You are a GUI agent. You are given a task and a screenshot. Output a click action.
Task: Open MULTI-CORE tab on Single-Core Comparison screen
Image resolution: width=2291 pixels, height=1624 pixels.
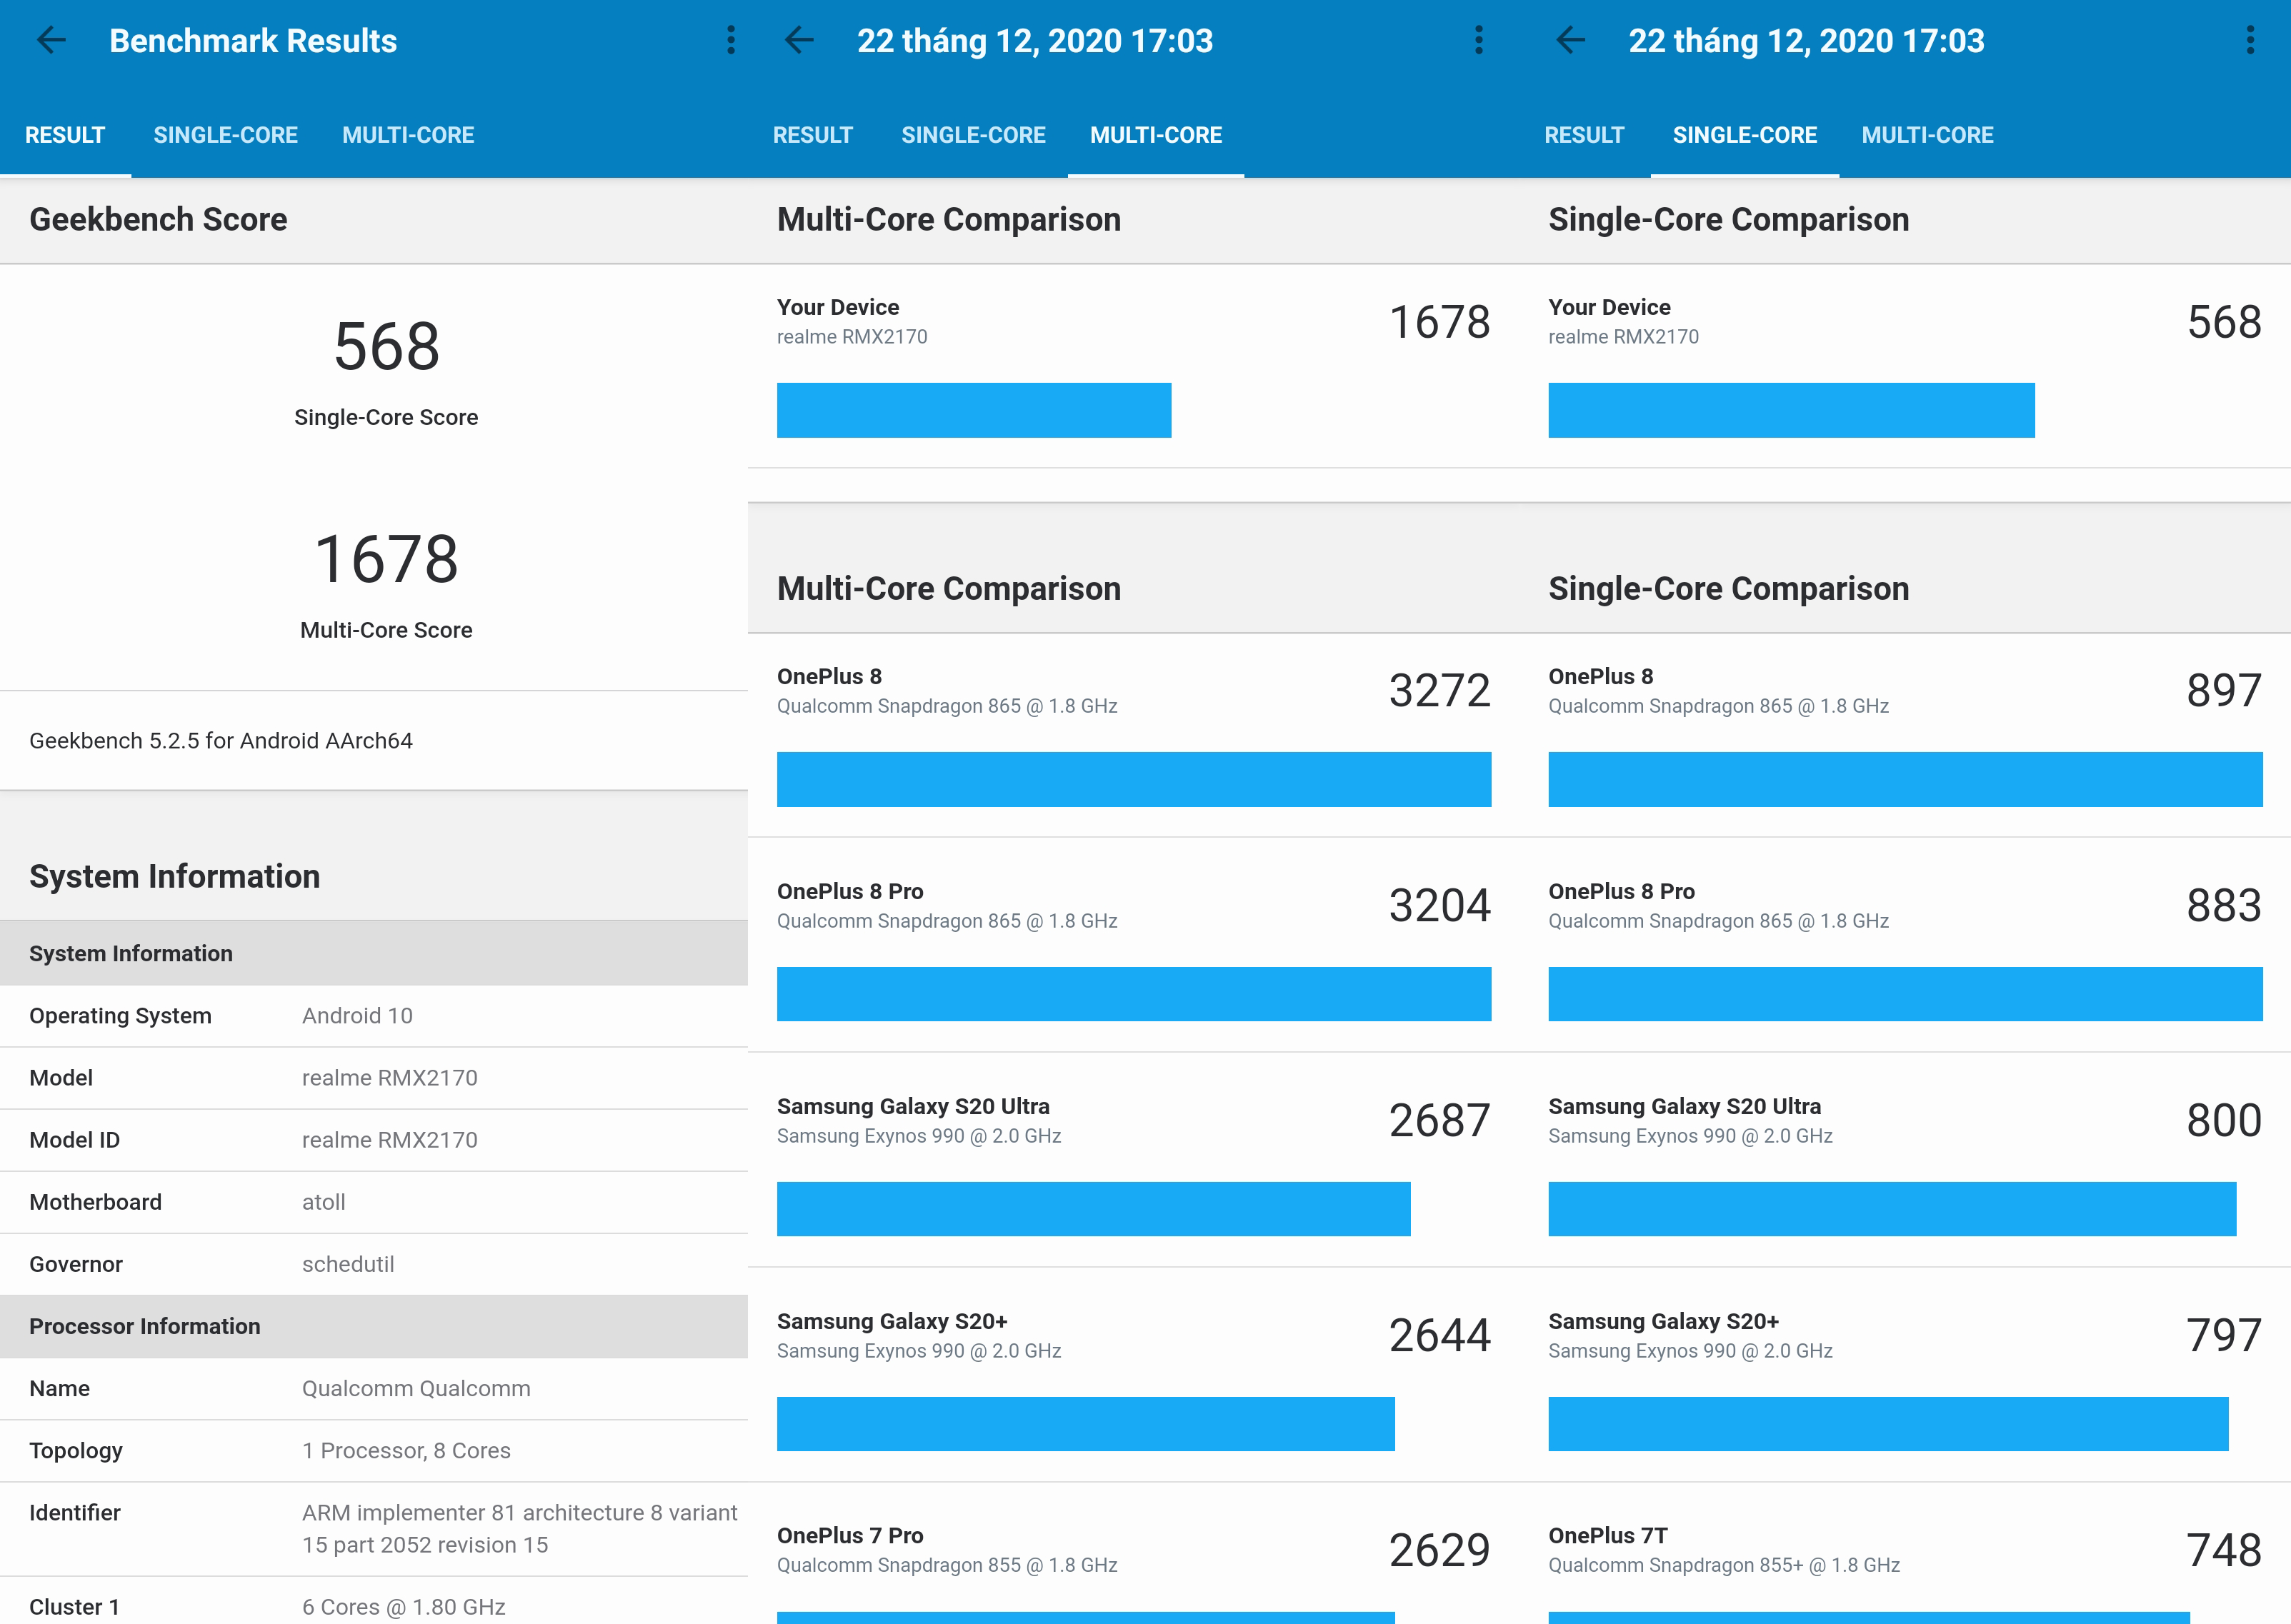click(x=1928, y=135)
